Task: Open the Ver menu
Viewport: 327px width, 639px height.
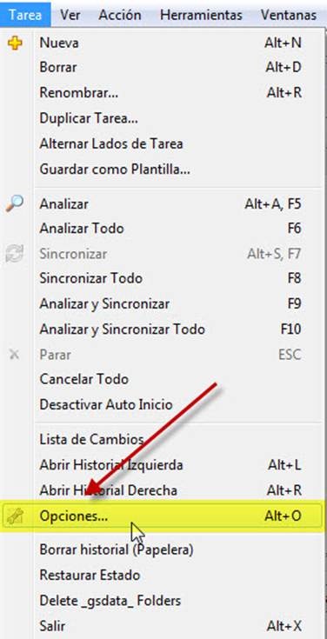Action: [70, 15]
